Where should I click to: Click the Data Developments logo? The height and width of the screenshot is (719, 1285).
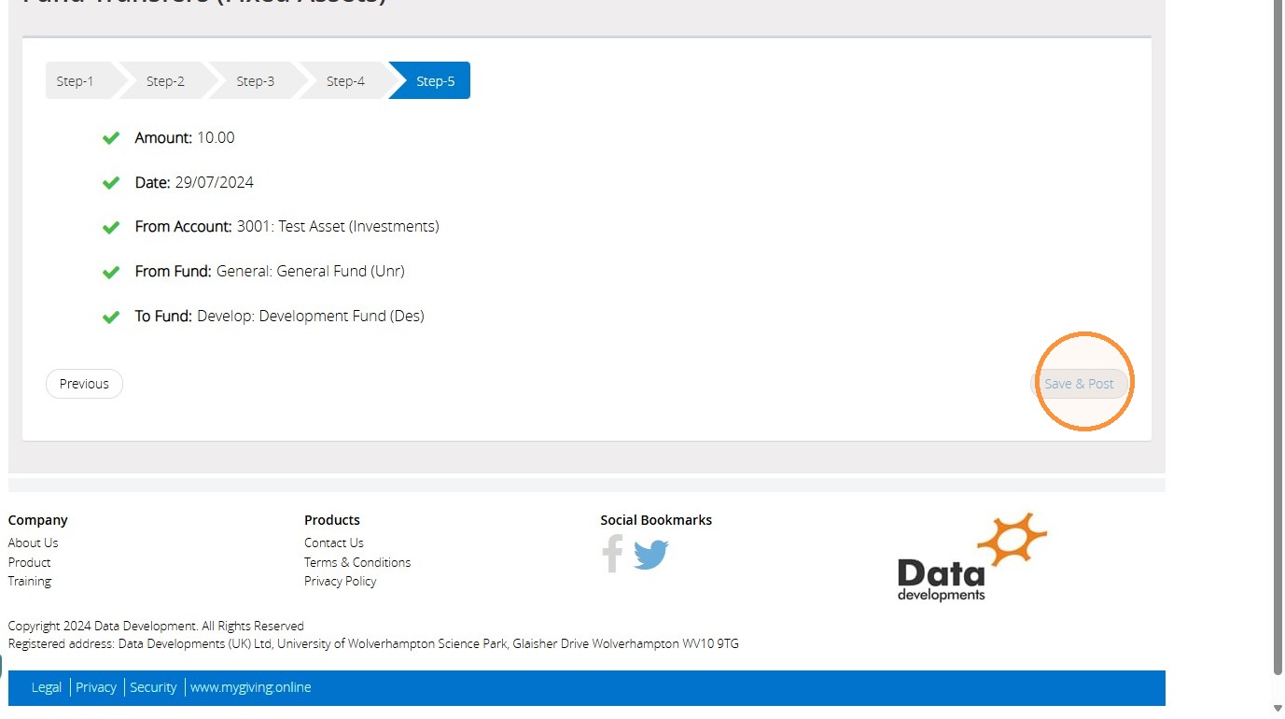pos(971,557)
